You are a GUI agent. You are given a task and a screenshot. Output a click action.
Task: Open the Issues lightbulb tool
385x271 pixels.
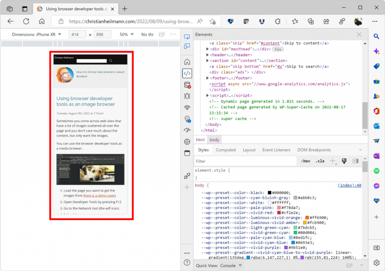pos(187,119)
